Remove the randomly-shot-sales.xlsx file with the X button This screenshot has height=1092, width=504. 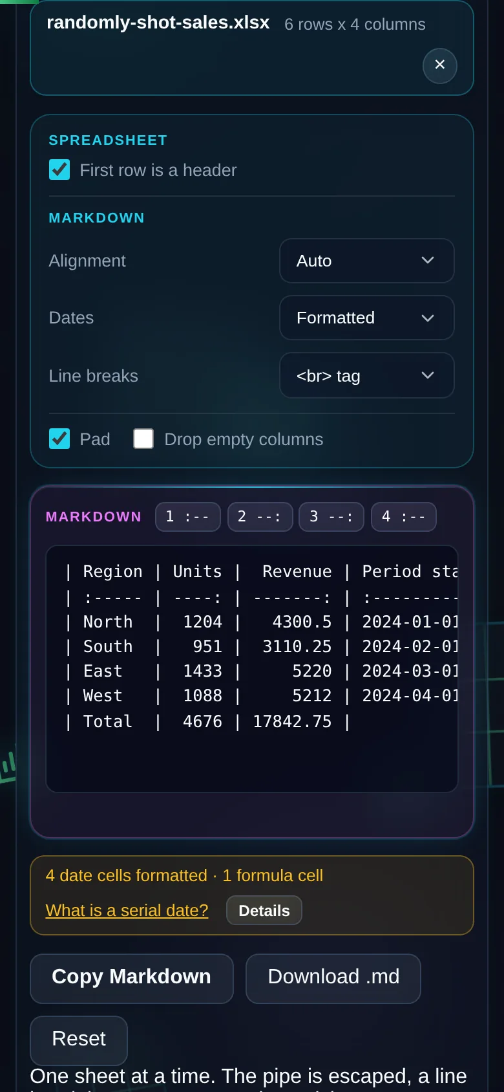point(440,65)
